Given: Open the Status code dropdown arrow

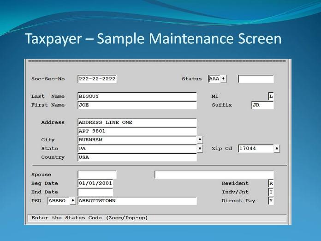Looking at the screenshot, I should (224, 79).
